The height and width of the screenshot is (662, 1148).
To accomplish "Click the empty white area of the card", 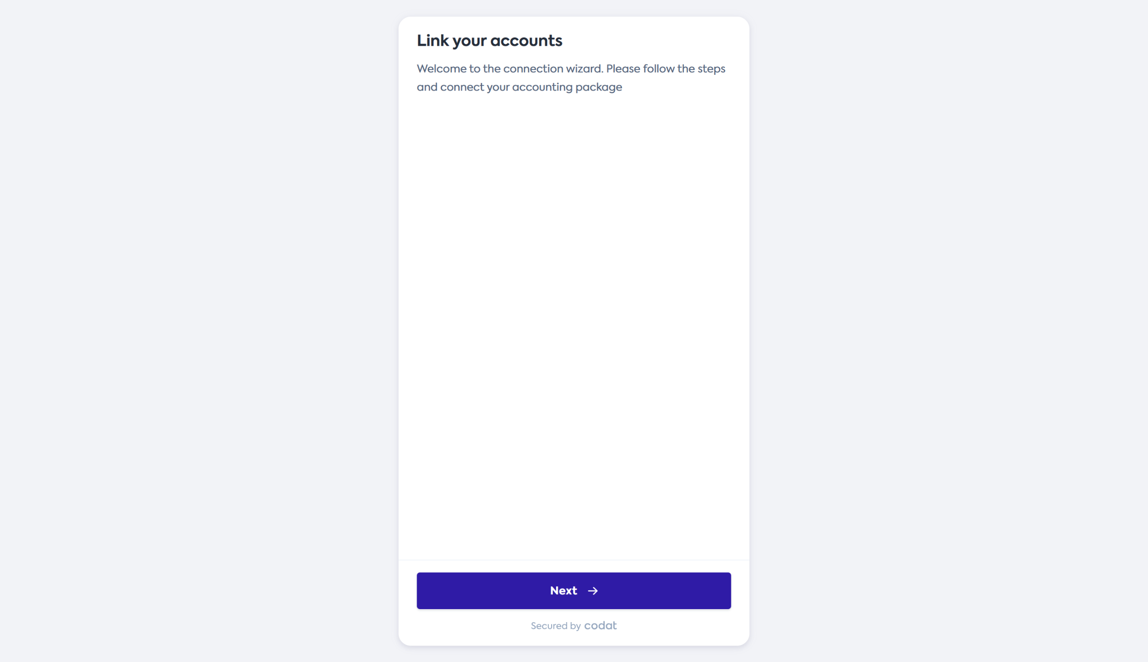I will (x=573, y=318).
